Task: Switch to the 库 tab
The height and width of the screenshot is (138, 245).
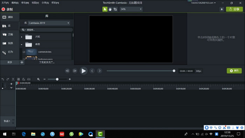Action: (9, 26)
